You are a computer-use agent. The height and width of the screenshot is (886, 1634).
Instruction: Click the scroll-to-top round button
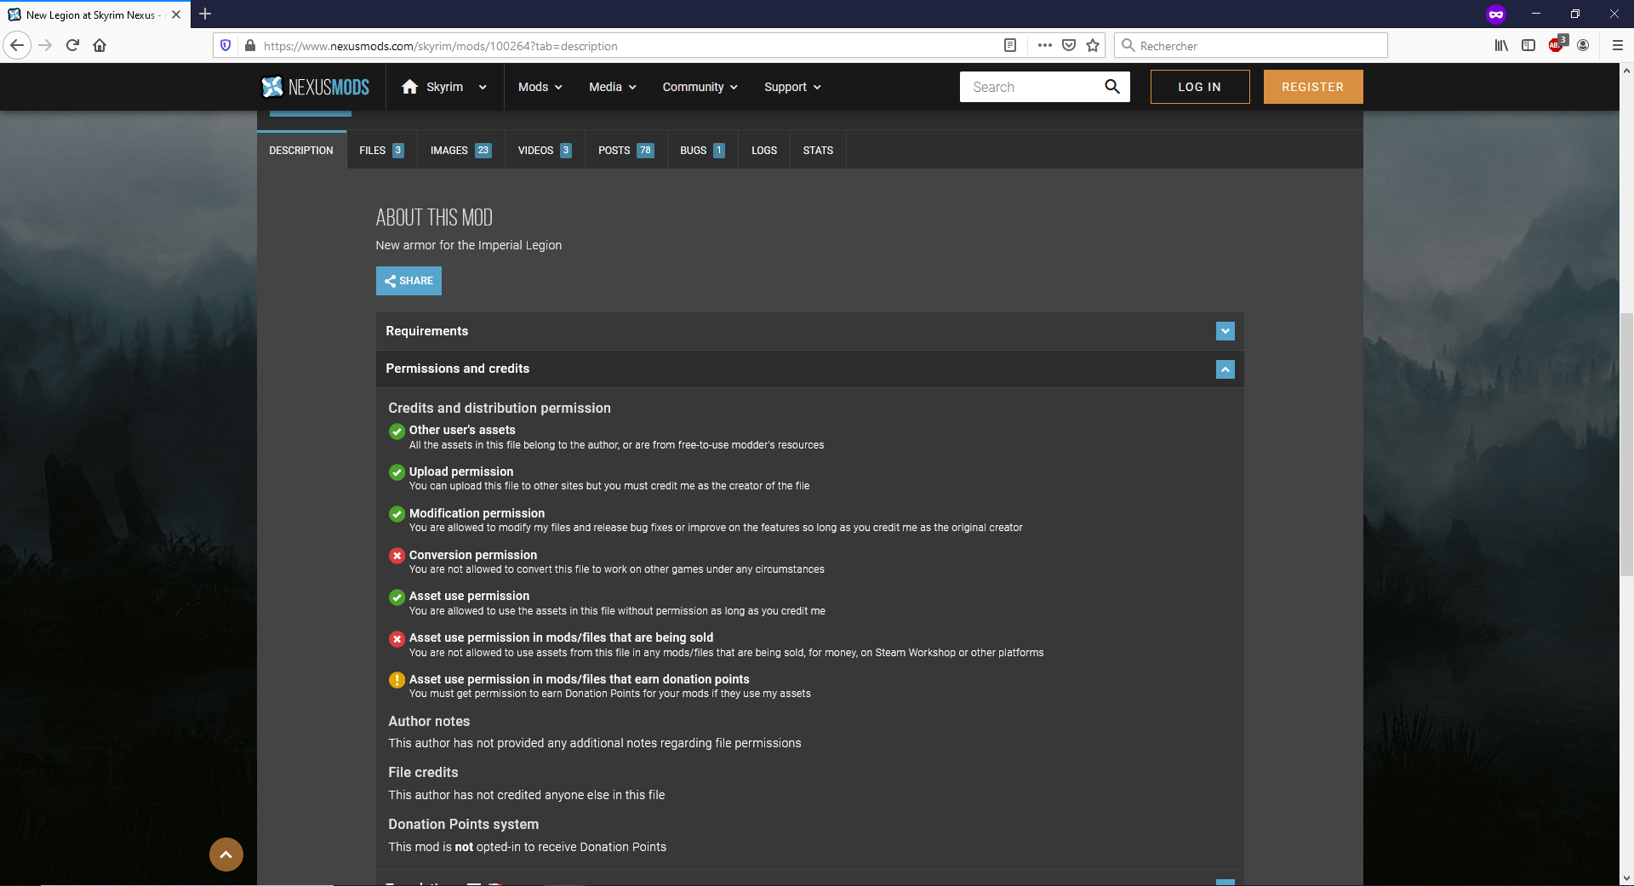(226, 855)
